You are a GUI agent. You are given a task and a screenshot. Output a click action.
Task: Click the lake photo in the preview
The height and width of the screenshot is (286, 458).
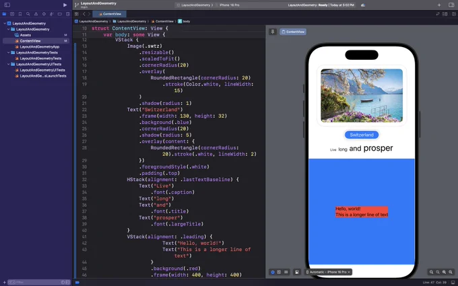point(362,96)
